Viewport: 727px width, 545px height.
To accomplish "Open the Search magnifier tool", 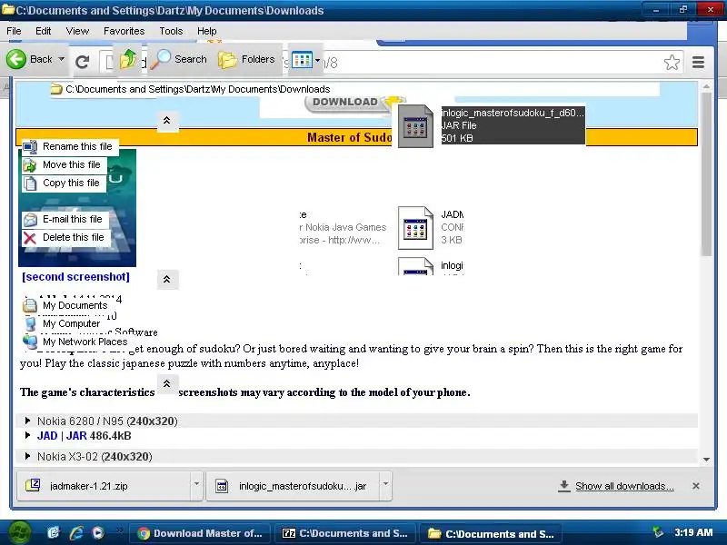I will [179, 59].
